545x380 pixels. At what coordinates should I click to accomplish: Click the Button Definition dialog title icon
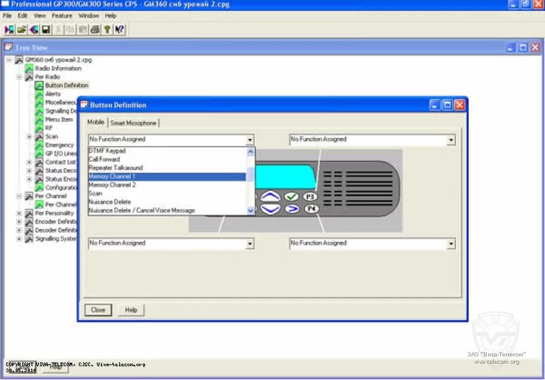tap(84, 105)
